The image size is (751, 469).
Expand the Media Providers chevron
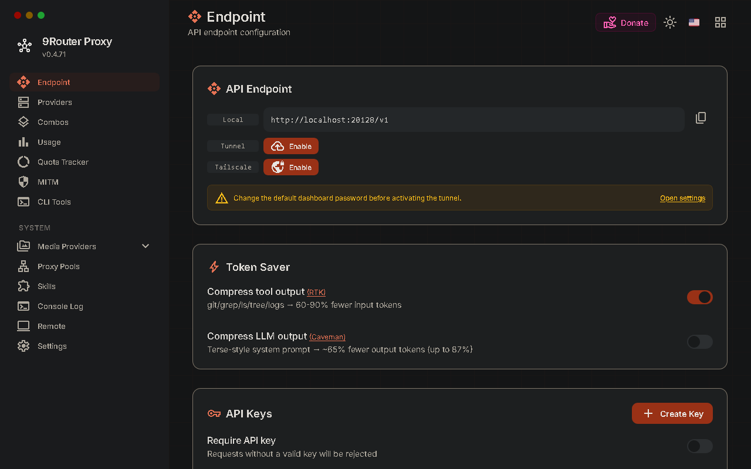(146, 246)
